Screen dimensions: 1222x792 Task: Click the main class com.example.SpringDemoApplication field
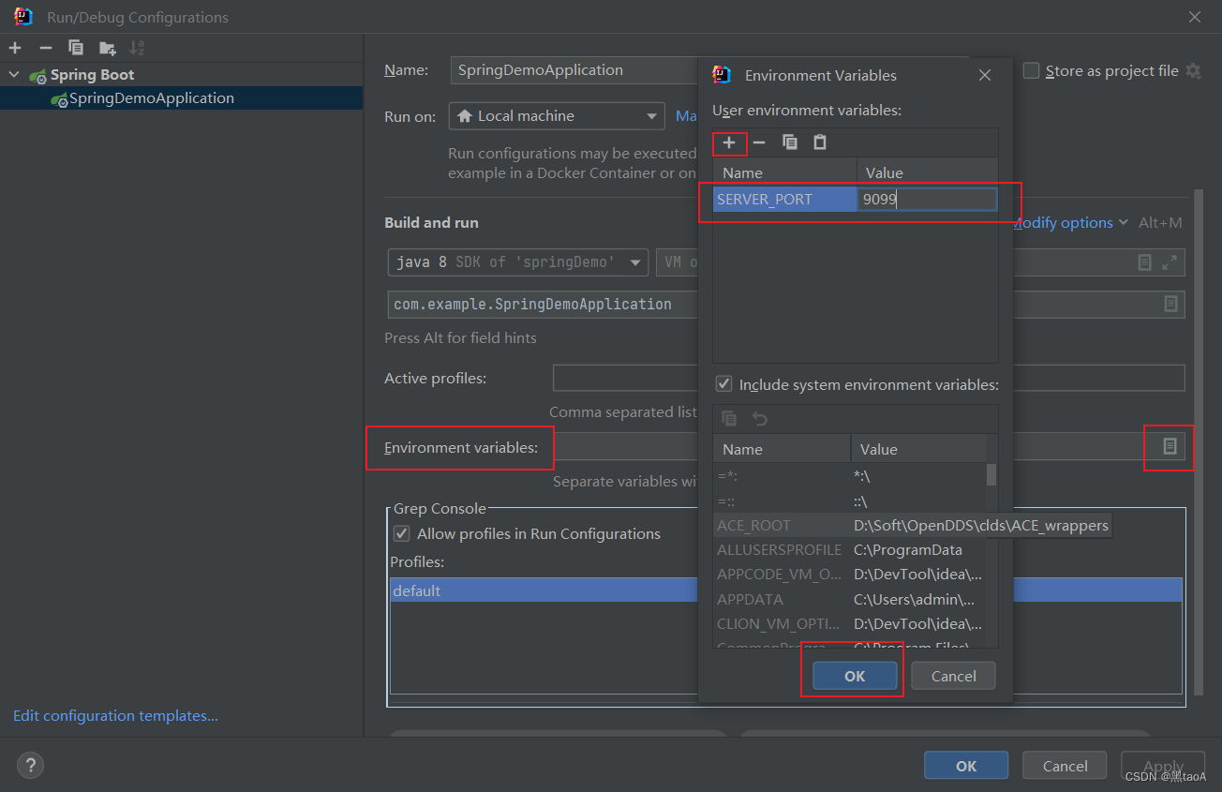pyautogui.click(x=543, y=304)
